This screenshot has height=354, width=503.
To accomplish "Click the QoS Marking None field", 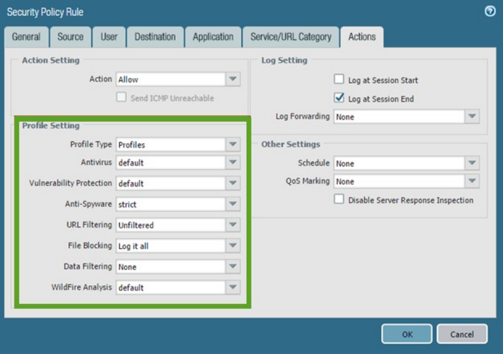I will tap(399, 181).
